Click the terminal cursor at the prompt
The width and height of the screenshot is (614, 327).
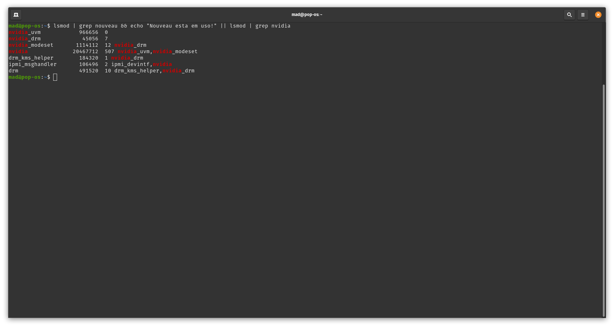tap(55, 77)
